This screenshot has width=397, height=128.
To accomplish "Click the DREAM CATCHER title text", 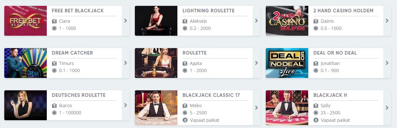I will click(72, 53).
